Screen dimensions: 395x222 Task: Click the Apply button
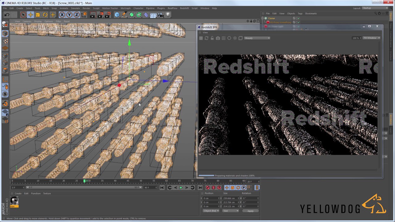[250, 211]
